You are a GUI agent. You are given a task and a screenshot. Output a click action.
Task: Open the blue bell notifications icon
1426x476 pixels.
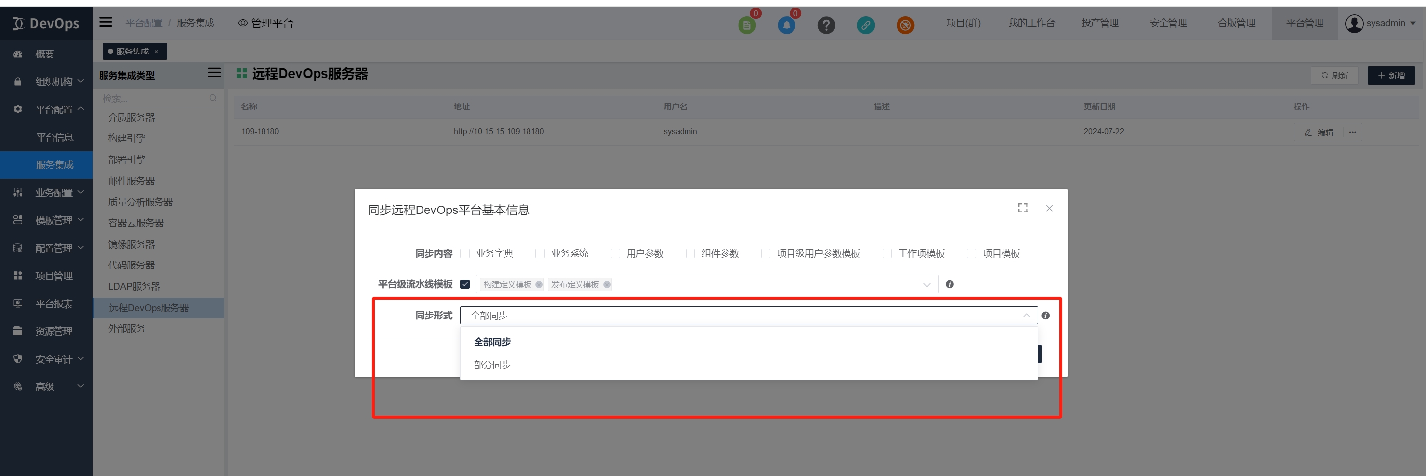[x=786, y=25]
